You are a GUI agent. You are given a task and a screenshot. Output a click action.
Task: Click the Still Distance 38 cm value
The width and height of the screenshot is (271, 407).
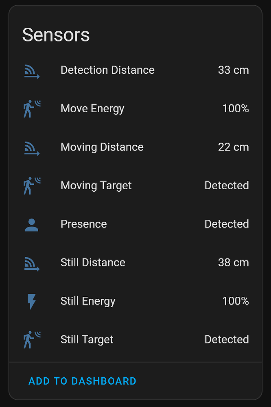click(234, 263)
